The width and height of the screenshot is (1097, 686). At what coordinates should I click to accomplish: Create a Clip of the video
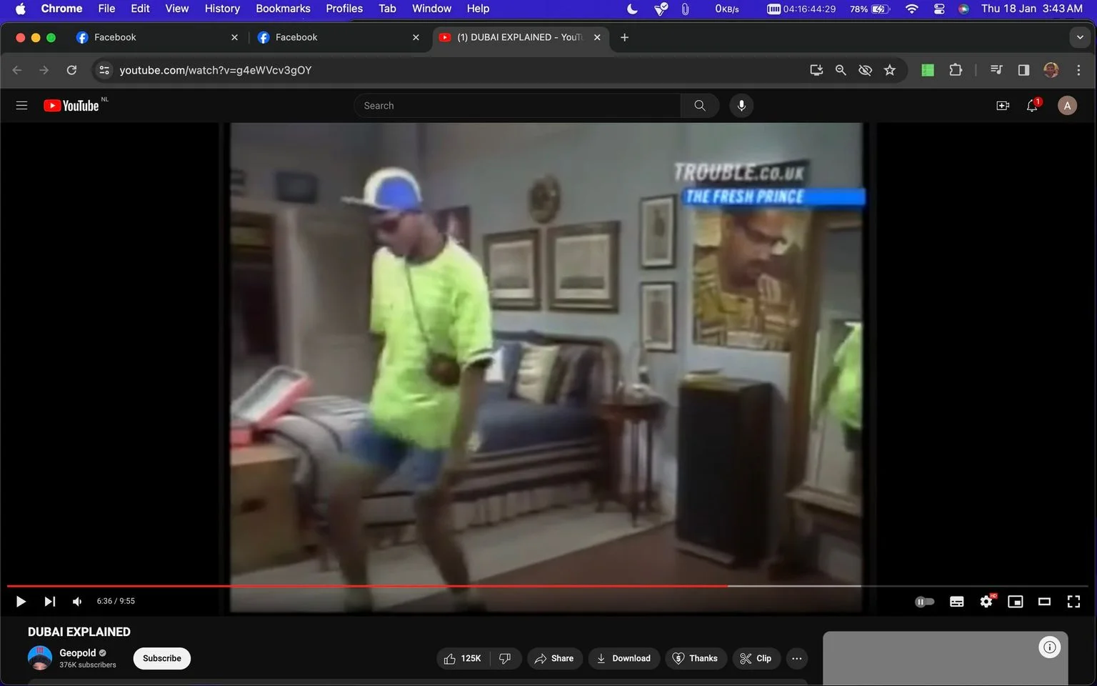756,658
